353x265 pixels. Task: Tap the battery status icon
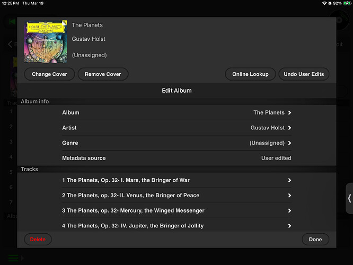click(x=347, y=3)
